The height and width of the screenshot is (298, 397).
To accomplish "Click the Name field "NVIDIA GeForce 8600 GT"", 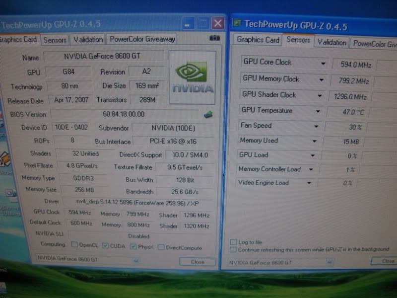I will pos(103,56).
